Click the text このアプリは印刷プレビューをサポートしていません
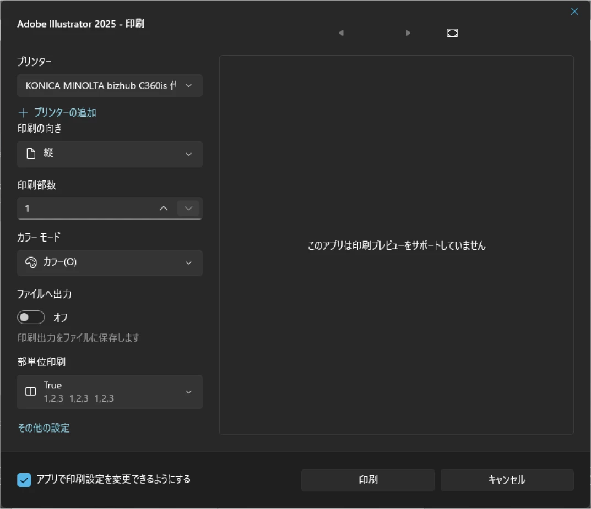Image resolution: width=591 pixels, height=509 pixels. (x=397, y=245)
